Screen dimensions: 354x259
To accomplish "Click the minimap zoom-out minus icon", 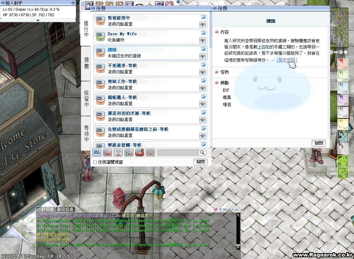I will point(336,52).
